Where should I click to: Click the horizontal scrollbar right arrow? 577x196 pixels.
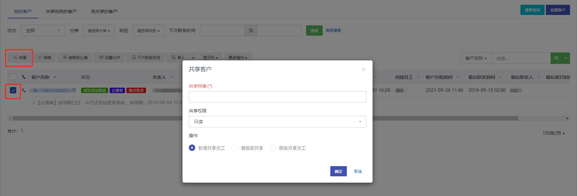pyautogui.click(x=567, y=118)
